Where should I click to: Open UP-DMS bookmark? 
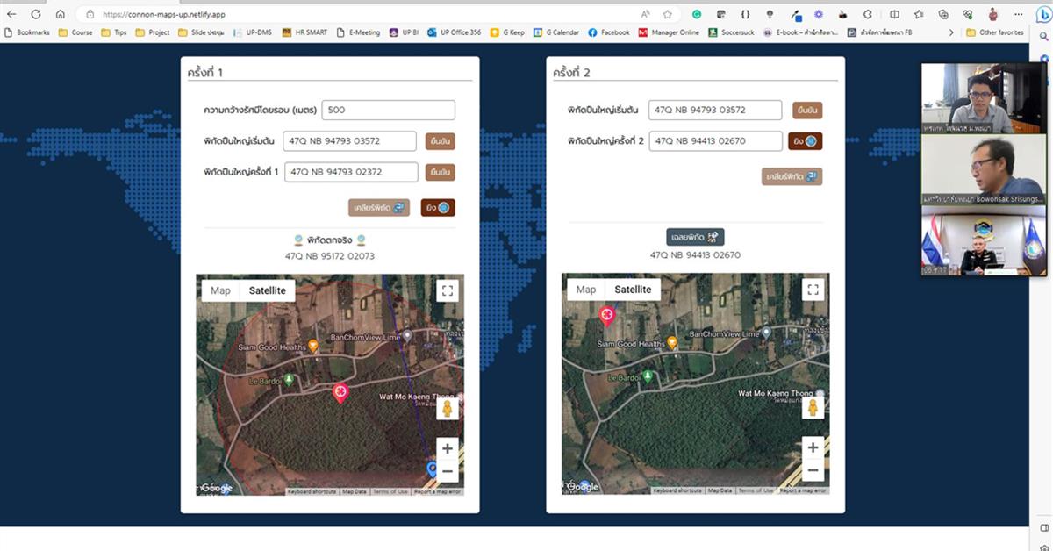click(253, 32)
